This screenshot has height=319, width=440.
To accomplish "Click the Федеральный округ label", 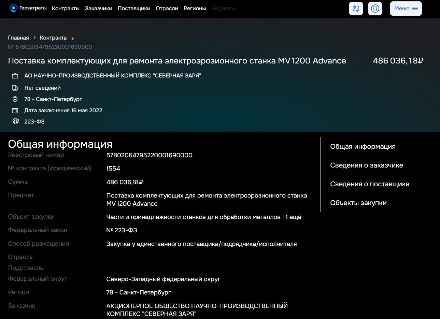I will pos(38,279).
